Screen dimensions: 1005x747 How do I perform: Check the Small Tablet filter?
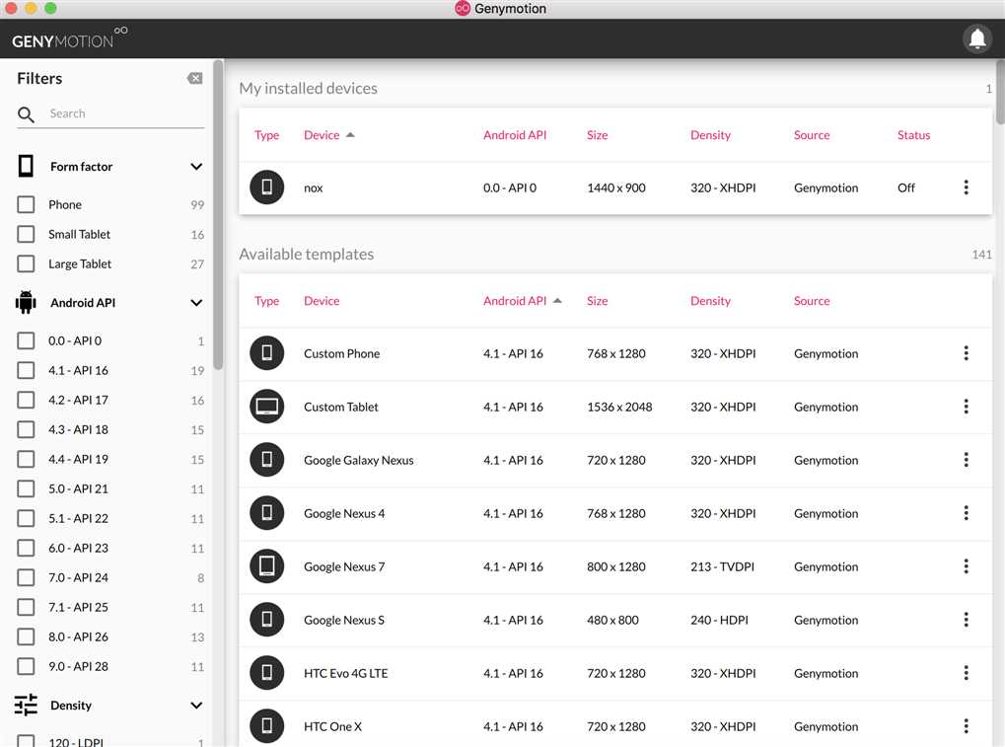[x=26, y=234]
